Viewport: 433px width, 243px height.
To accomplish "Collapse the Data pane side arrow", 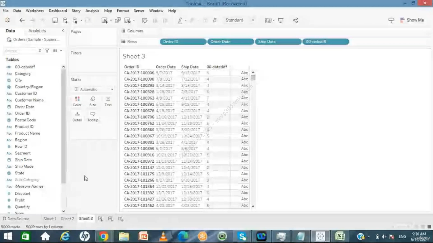I will [63, 31].
